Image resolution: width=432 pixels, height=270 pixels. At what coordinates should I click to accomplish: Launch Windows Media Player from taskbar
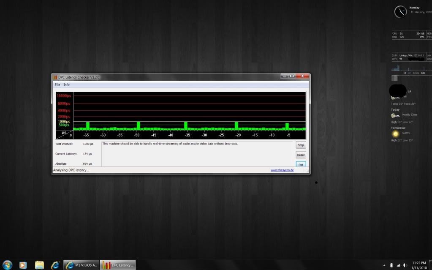tap(23, 265)
